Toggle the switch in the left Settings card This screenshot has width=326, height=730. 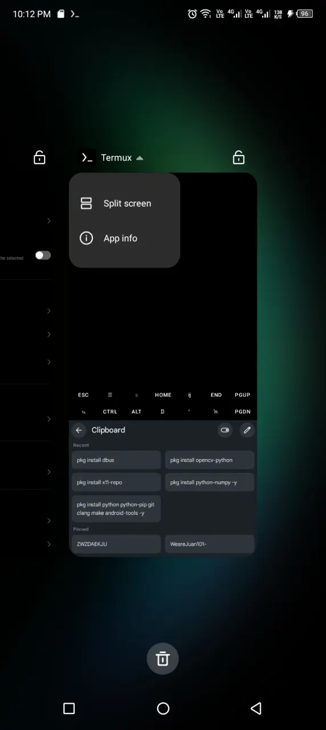(x=43, y=255)
